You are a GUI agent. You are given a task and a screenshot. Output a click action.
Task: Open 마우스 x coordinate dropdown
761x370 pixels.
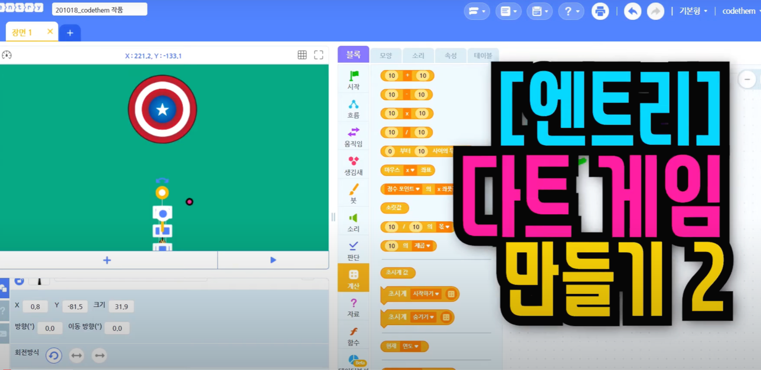click(x=410, y=170)
